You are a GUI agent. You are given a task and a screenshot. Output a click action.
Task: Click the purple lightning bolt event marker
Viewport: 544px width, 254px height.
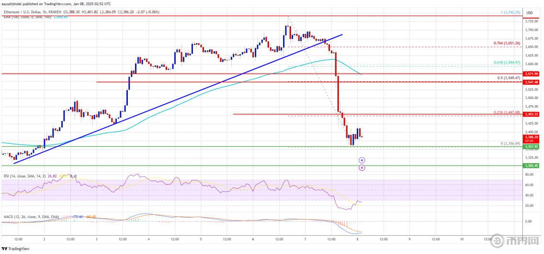tap(362, 167)
